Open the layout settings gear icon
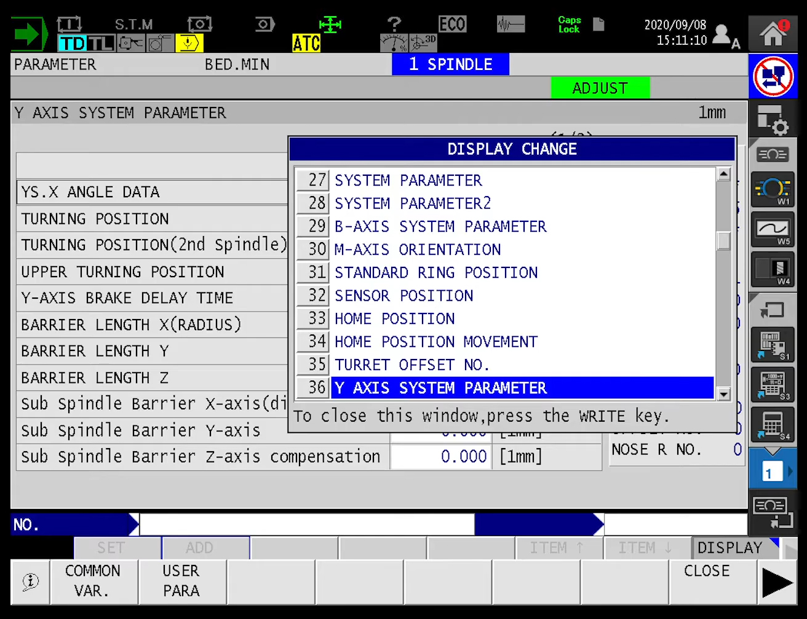Viewport: 807px width, 619px height. click(773, 119)
